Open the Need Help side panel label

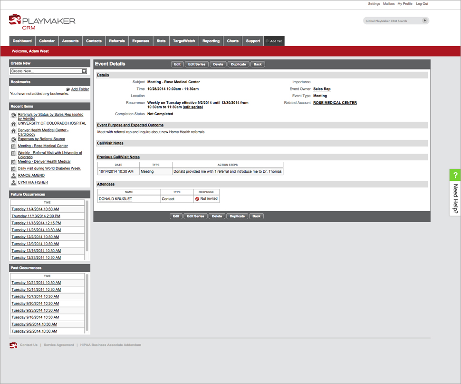tap(455, 198)
